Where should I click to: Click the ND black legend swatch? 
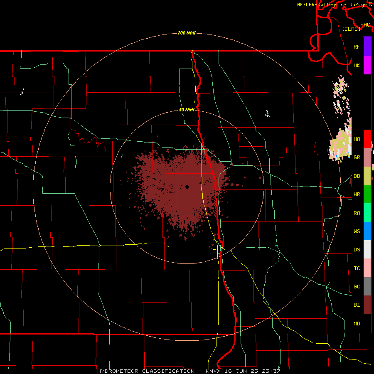(x=367, y=323)
